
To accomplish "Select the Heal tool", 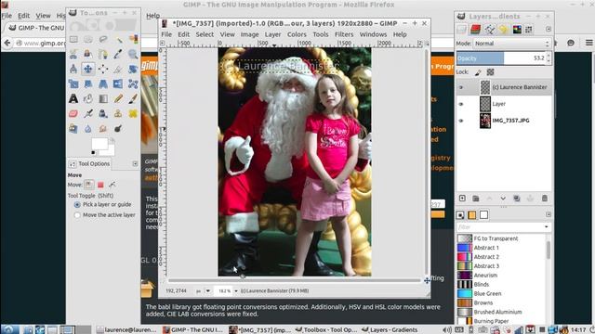I will [133, 113].
